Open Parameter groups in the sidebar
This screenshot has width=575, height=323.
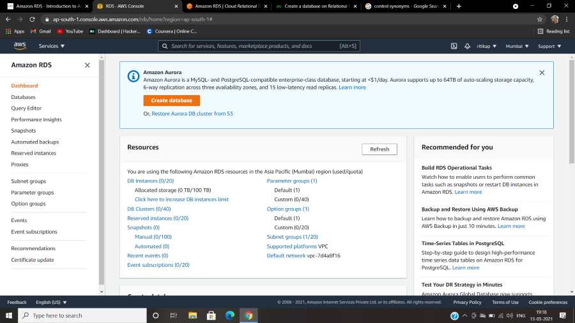coord(33,193)
